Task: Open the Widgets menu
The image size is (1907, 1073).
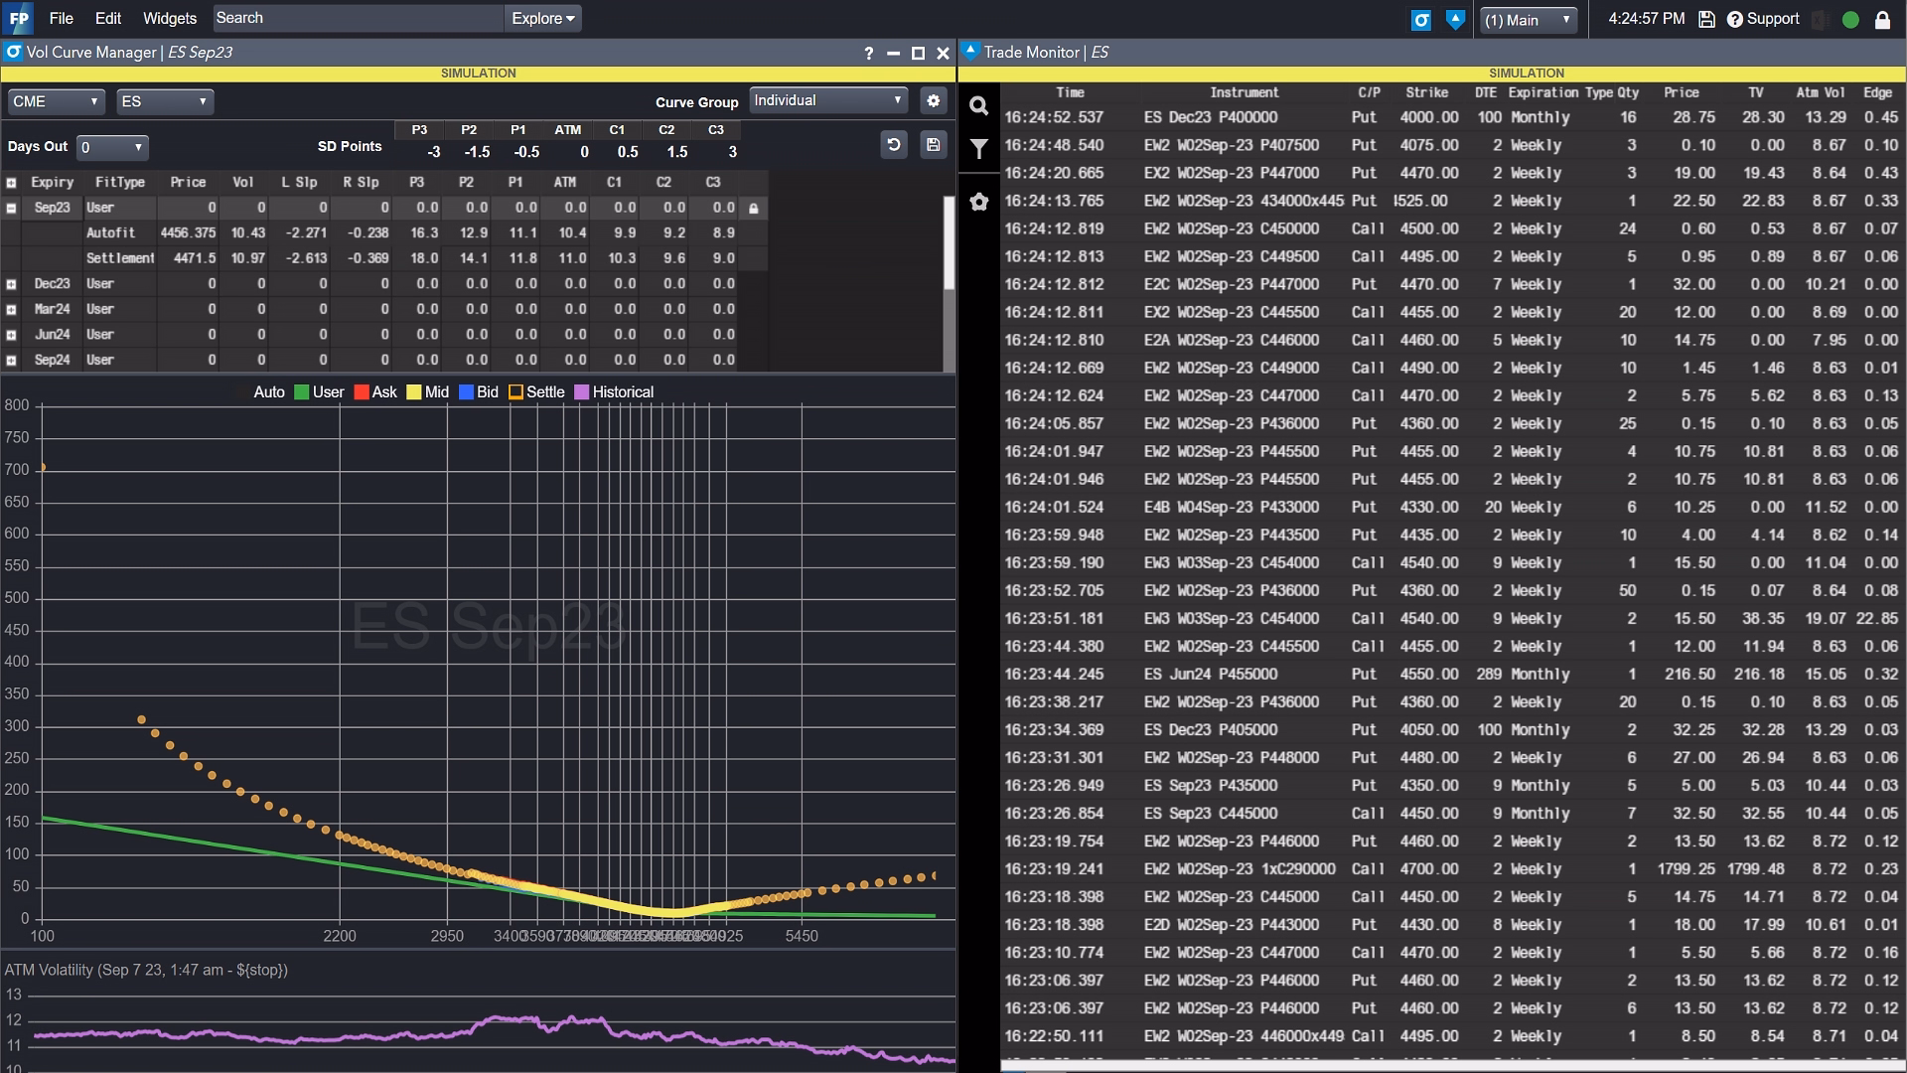Action: tap(169, 18)
